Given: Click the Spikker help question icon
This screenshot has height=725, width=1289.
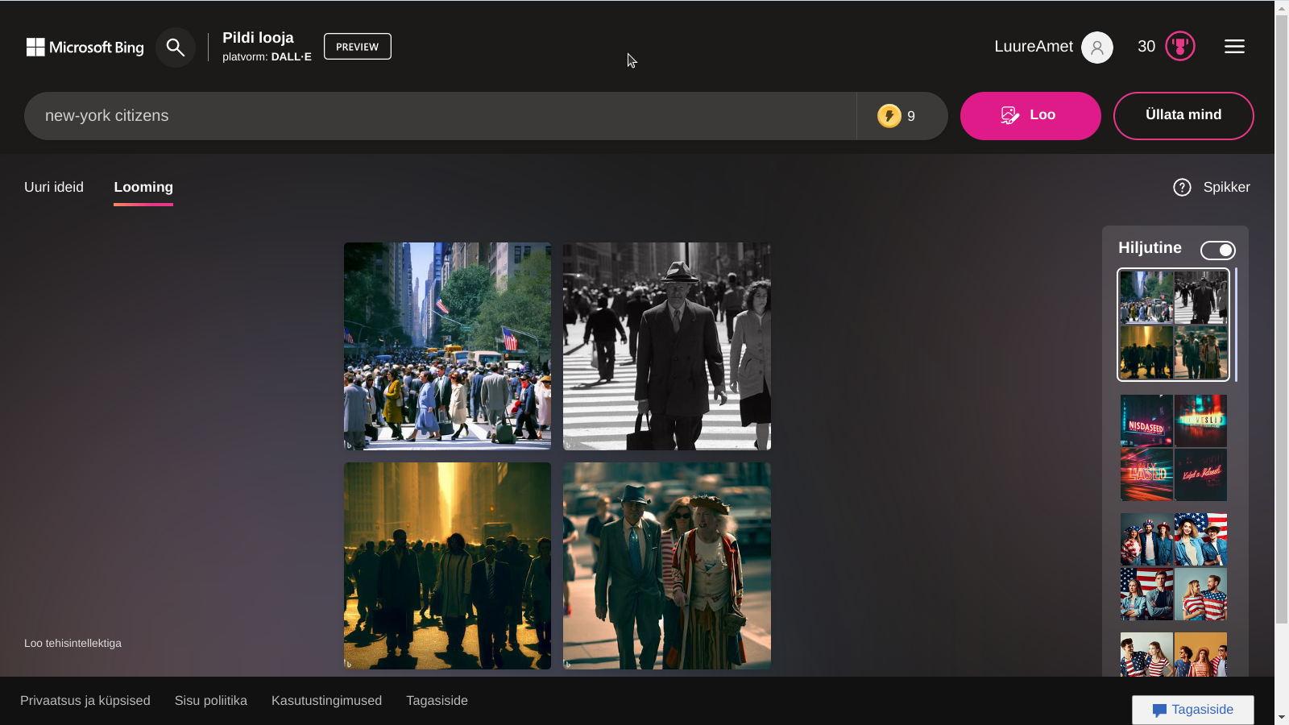Looking at the screenshot, I should coord(1182,188).
